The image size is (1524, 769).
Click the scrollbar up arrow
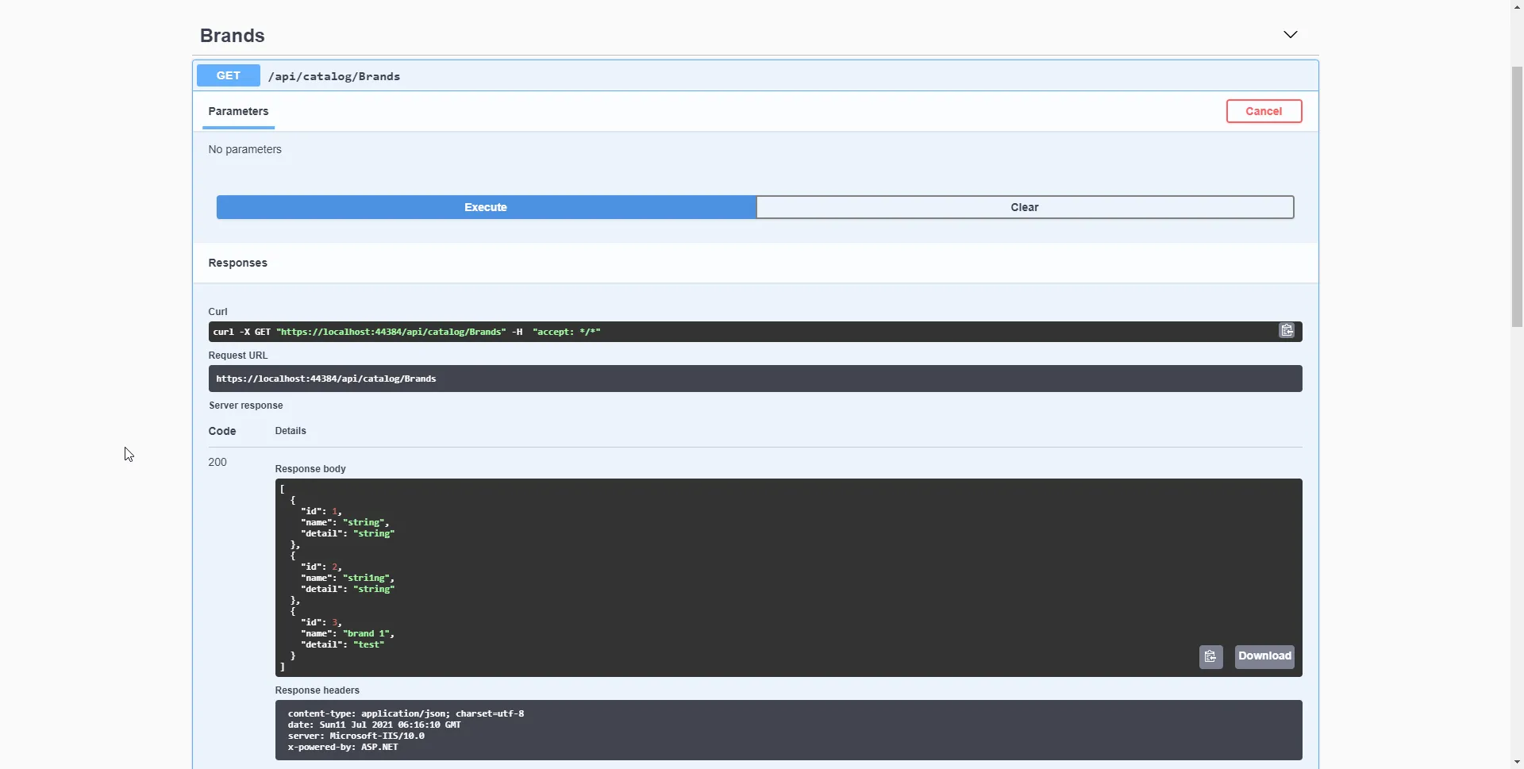coord(1516,6)
